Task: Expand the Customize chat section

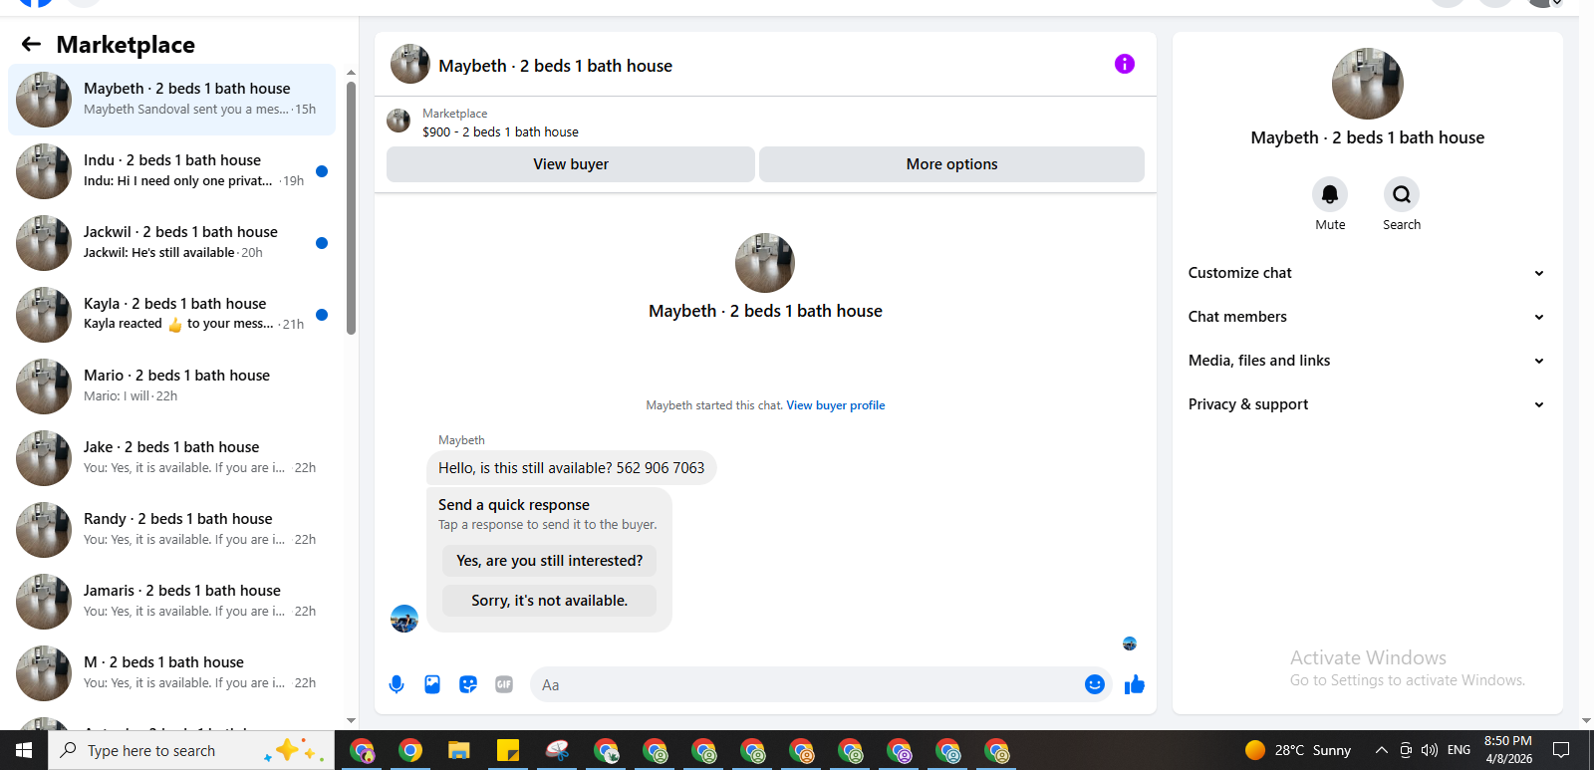Action: pyautogui.click(x=1366, y=273)
